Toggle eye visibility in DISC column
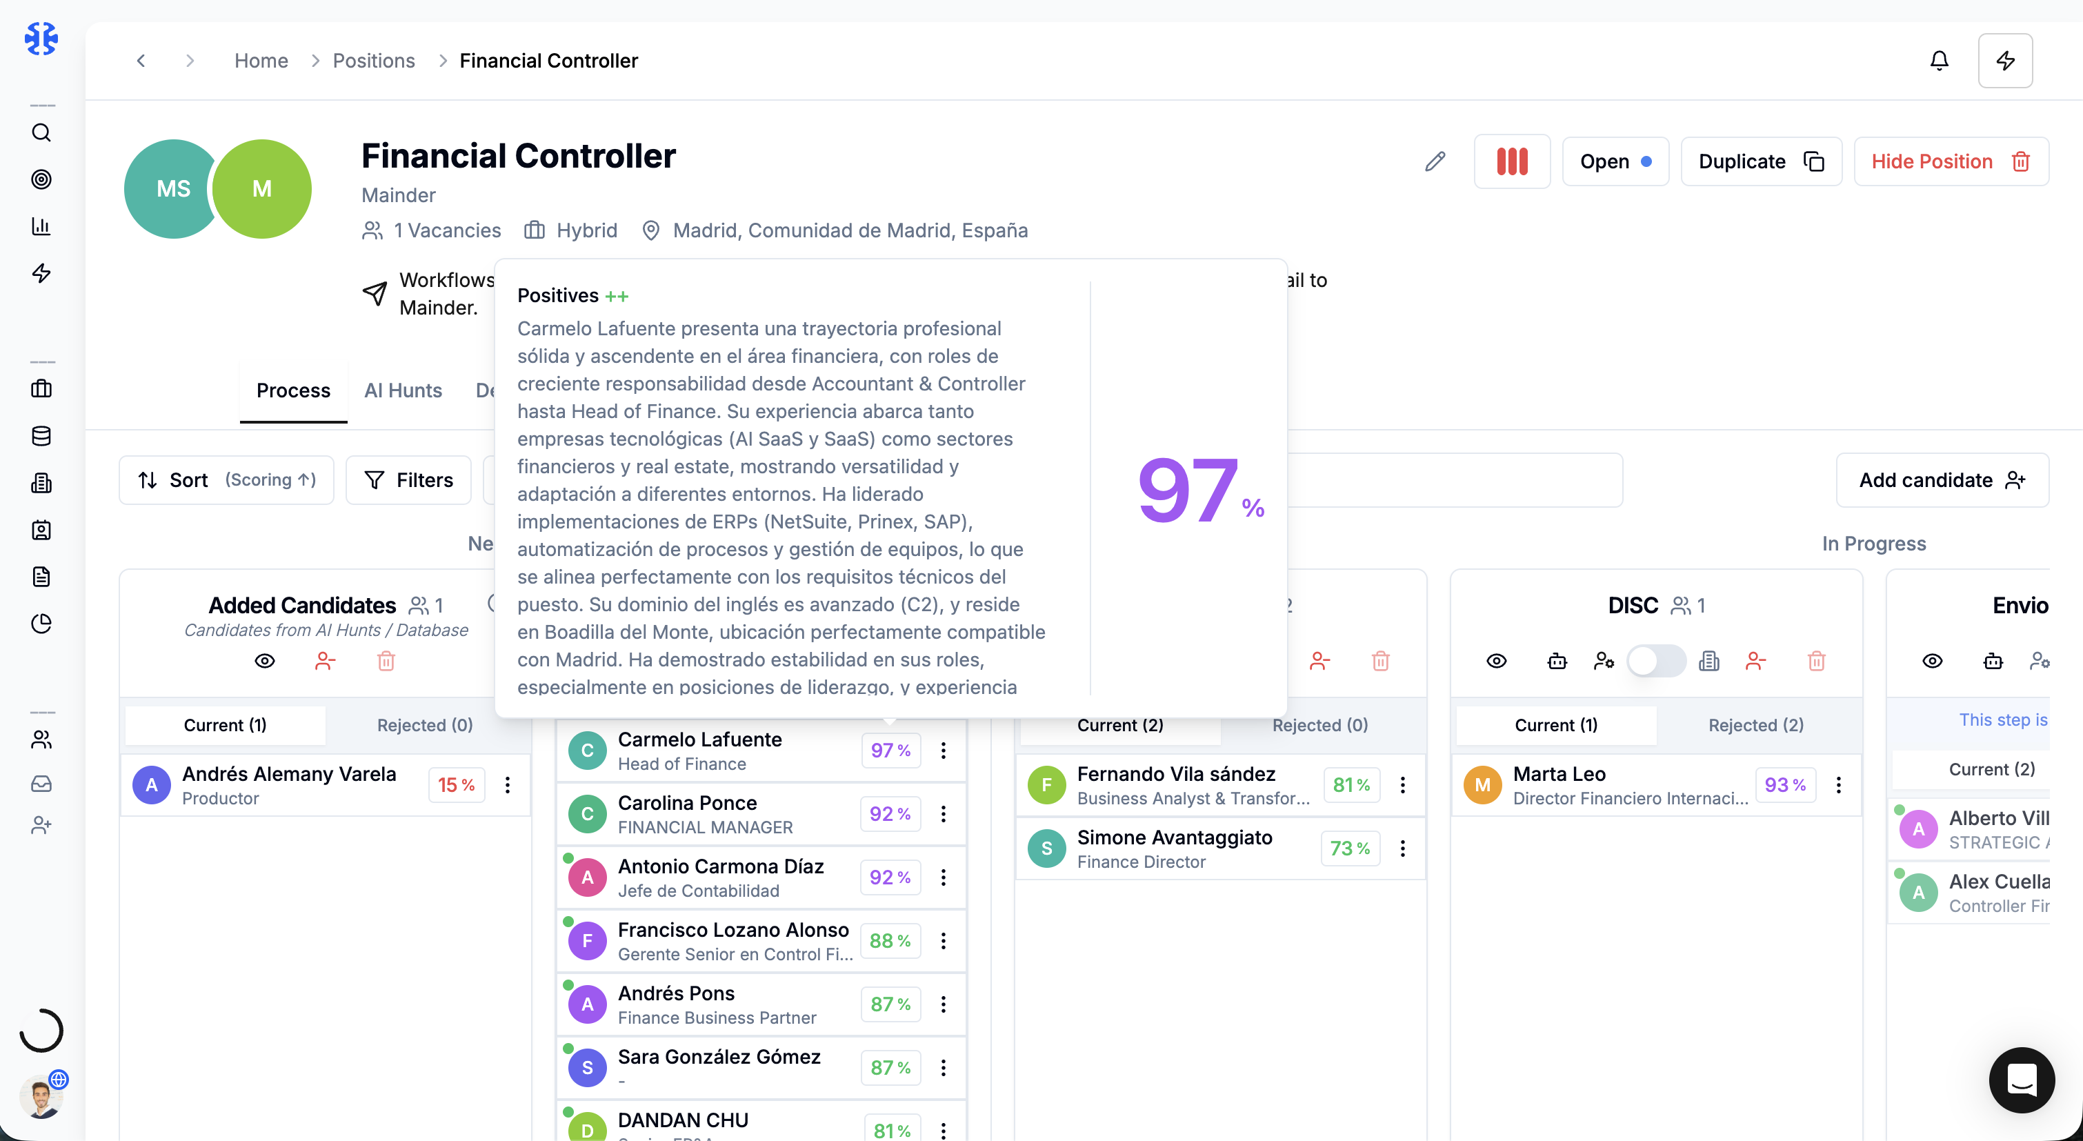 [1496, 662]
